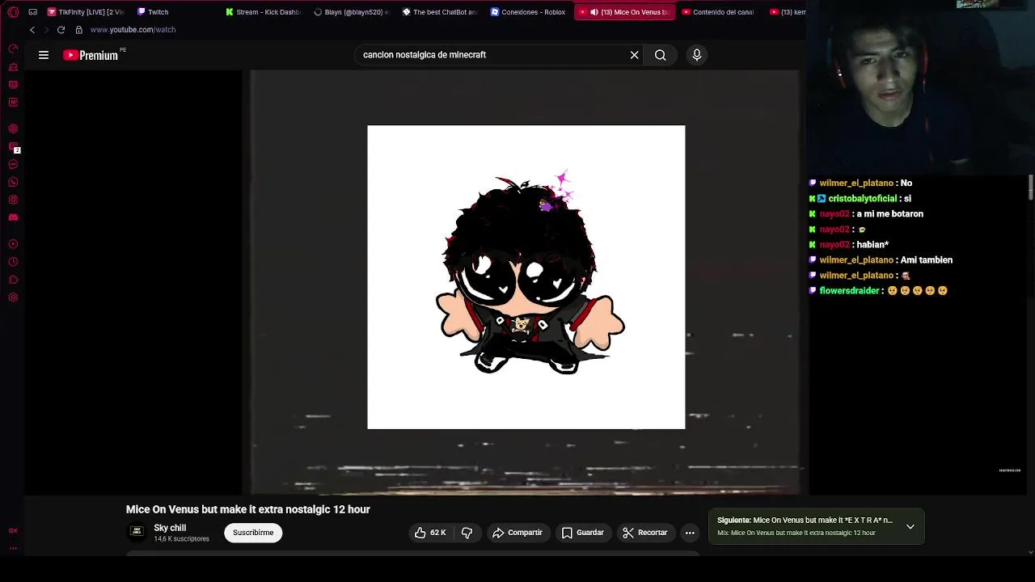Switch to the TikFinity [LIVE] tab

[x=86, y=12]
